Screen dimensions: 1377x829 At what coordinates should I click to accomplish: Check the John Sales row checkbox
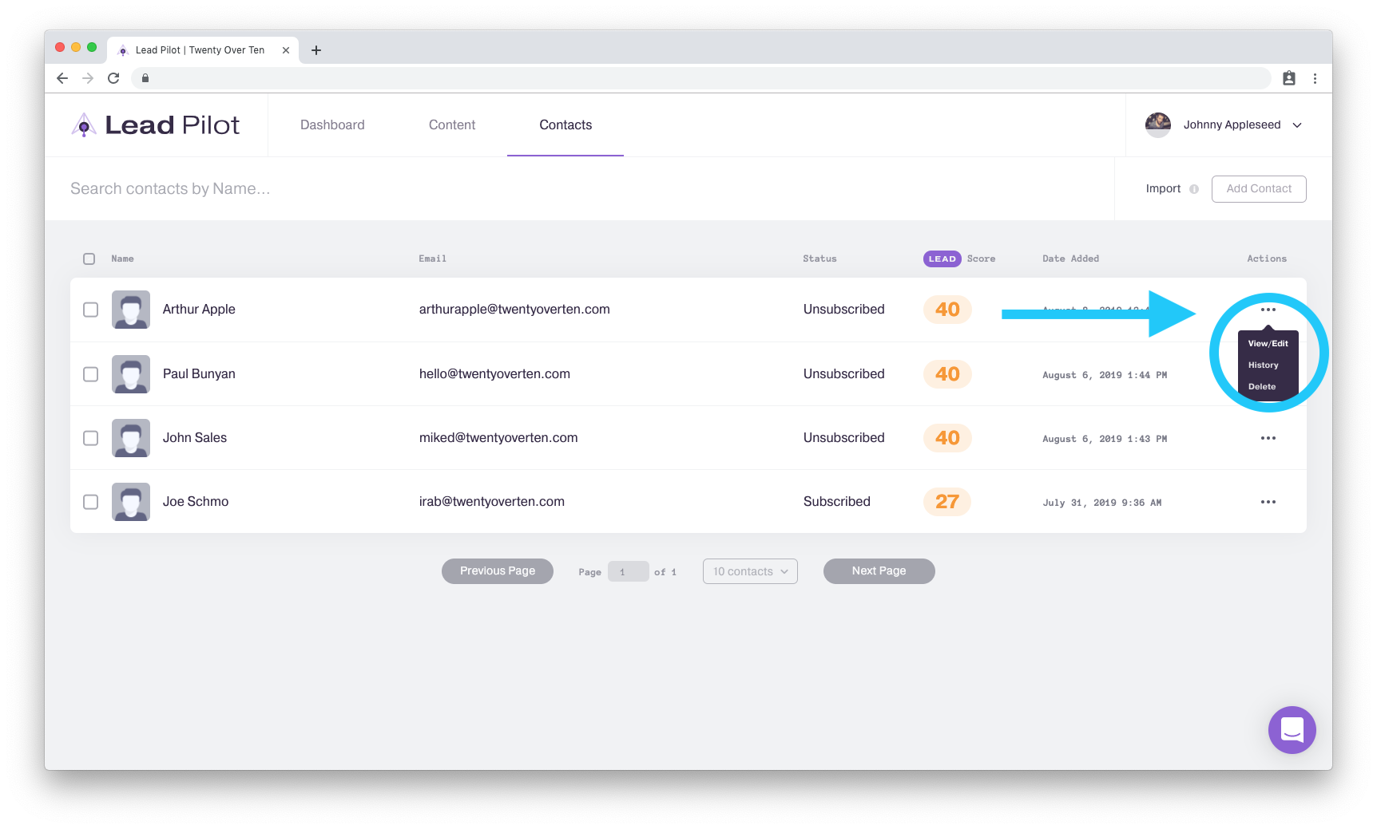coord(91,438)
